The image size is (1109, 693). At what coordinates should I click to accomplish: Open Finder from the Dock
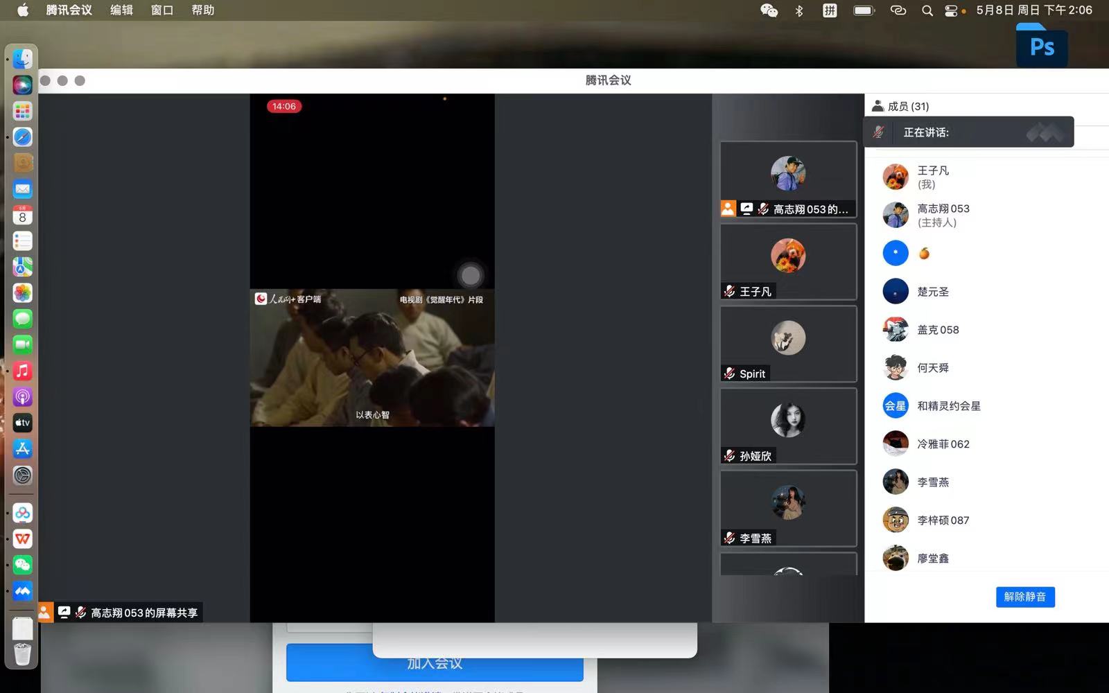(22, 59)
